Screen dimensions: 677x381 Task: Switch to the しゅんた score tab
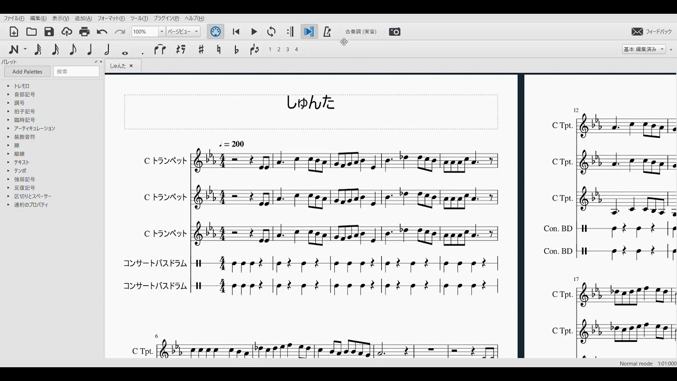pyautogui.click(x=118, y=66)
